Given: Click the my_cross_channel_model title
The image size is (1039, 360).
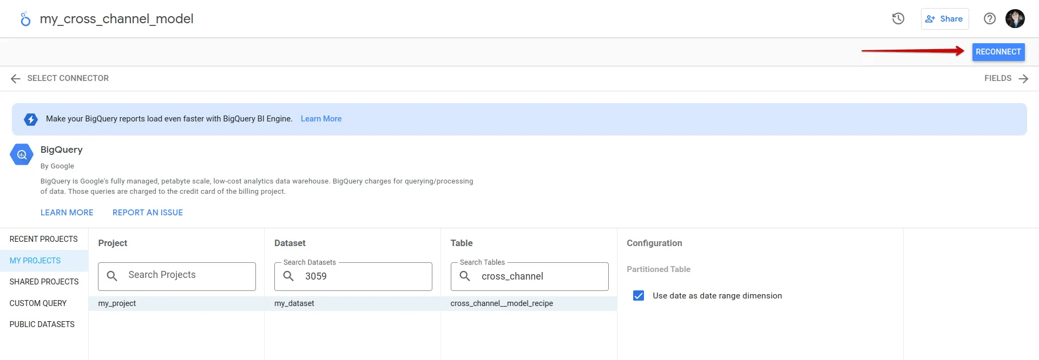Looking at the screenshot, I should [x=117, y=19].
